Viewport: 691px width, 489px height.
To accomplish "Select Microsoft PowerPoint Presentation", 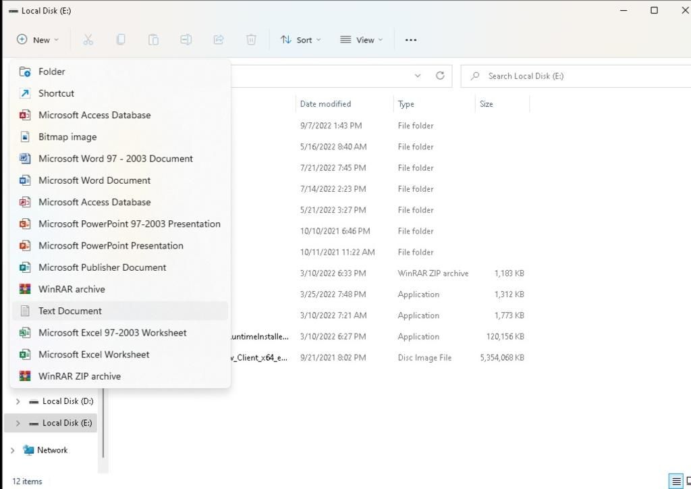I will coord(120,246).
